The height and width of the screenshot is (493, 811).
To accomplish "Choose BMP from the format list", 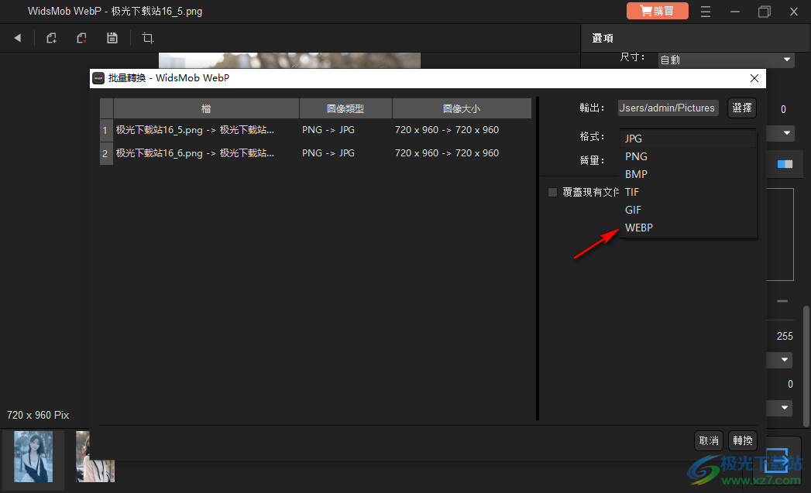I will click(x=688, y=174).
